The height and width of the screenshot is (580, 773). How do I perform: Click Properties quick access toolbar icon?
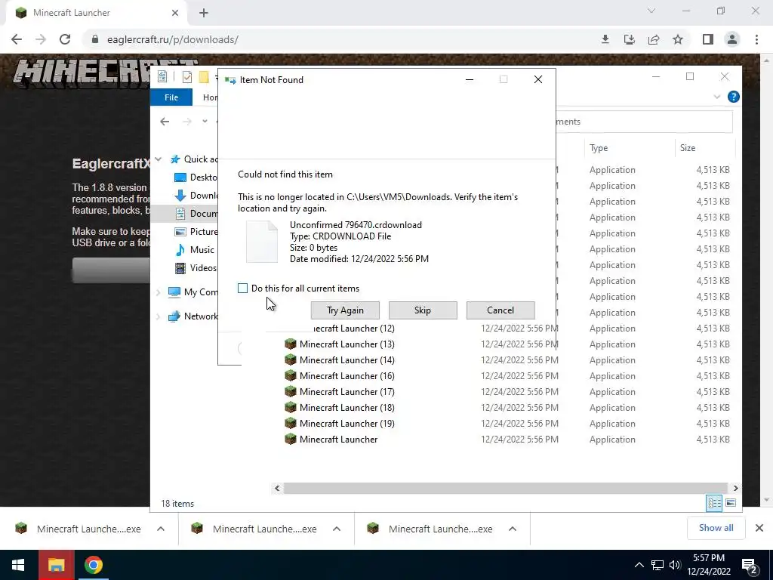point(187,76)
